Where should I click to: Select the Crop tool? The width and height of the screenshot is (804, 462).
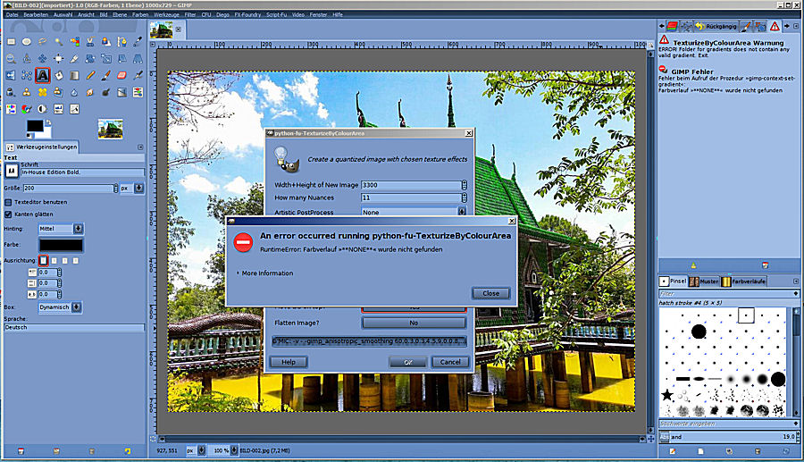74,58
